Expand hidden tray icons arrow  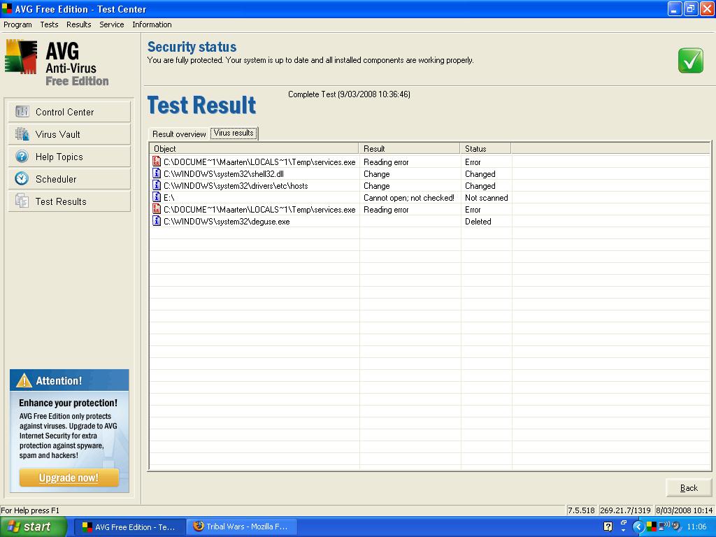pos(638,527)
